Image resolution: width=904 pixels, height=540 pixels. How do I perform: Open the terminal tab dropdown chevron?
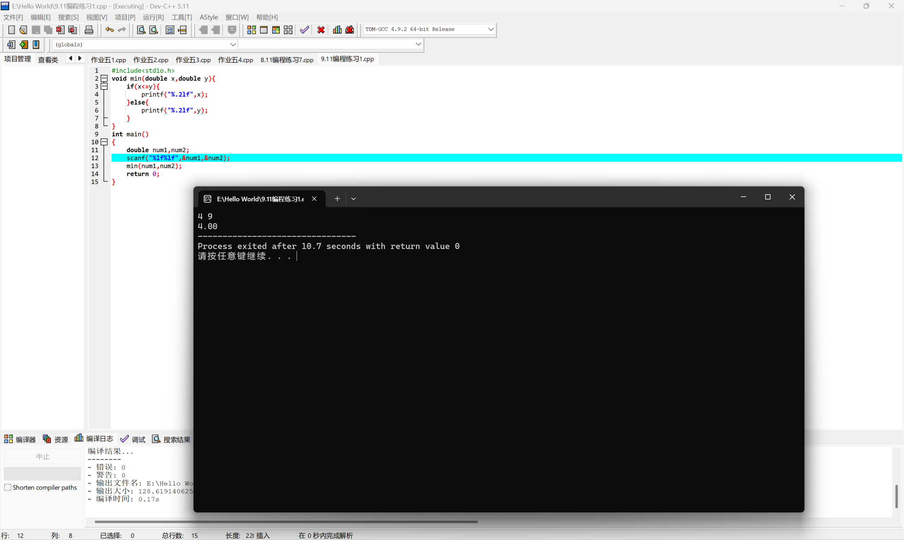(x=353, y=199)
